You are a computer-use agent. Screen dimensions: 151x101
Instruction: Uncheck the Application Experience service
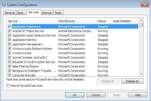click(x=9, y=26)
